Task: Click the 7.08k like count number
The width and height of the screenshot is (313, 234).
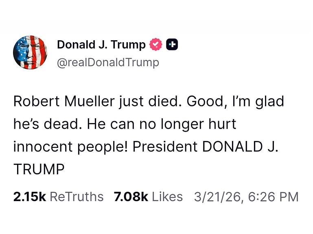Action: (131, 197)
